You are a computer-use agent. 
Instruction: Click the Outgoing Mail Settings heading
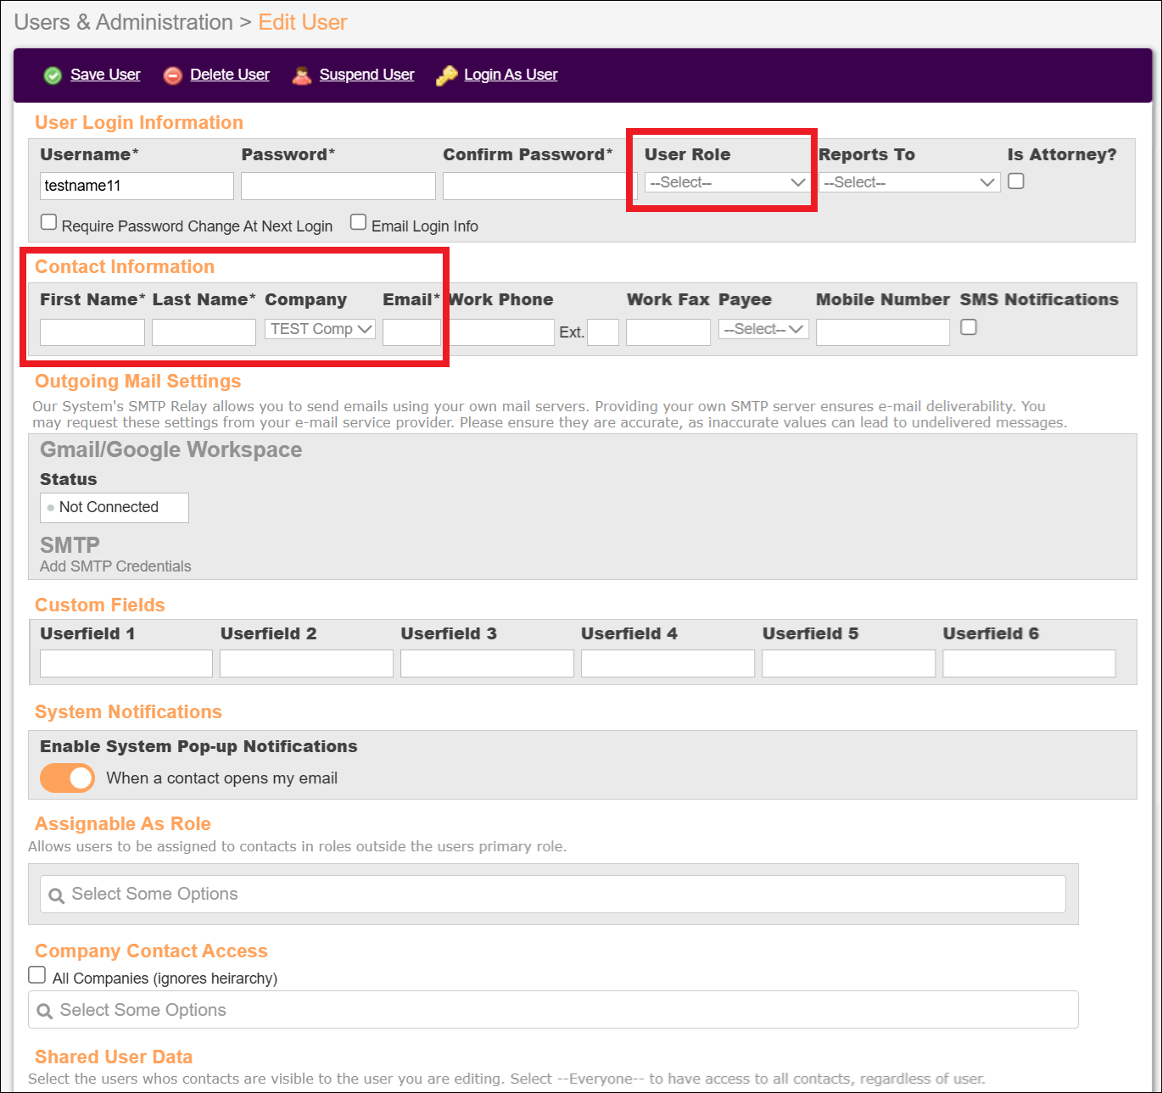click(x=137, y=381)
